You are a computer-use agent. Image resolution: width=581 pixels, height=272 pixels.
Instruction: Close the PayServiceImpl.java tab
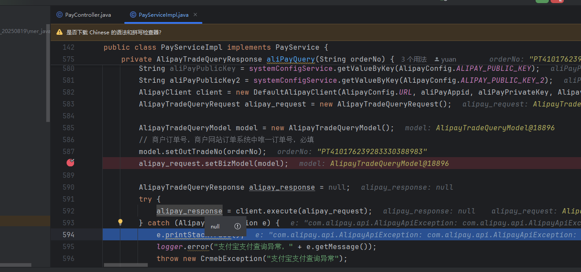(195, 15)
